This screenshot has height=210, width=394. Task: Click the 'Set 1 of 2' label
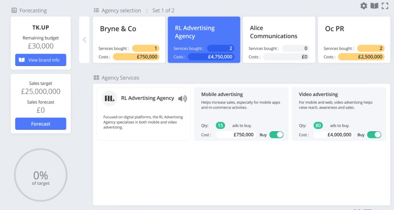tap(163, 10)
